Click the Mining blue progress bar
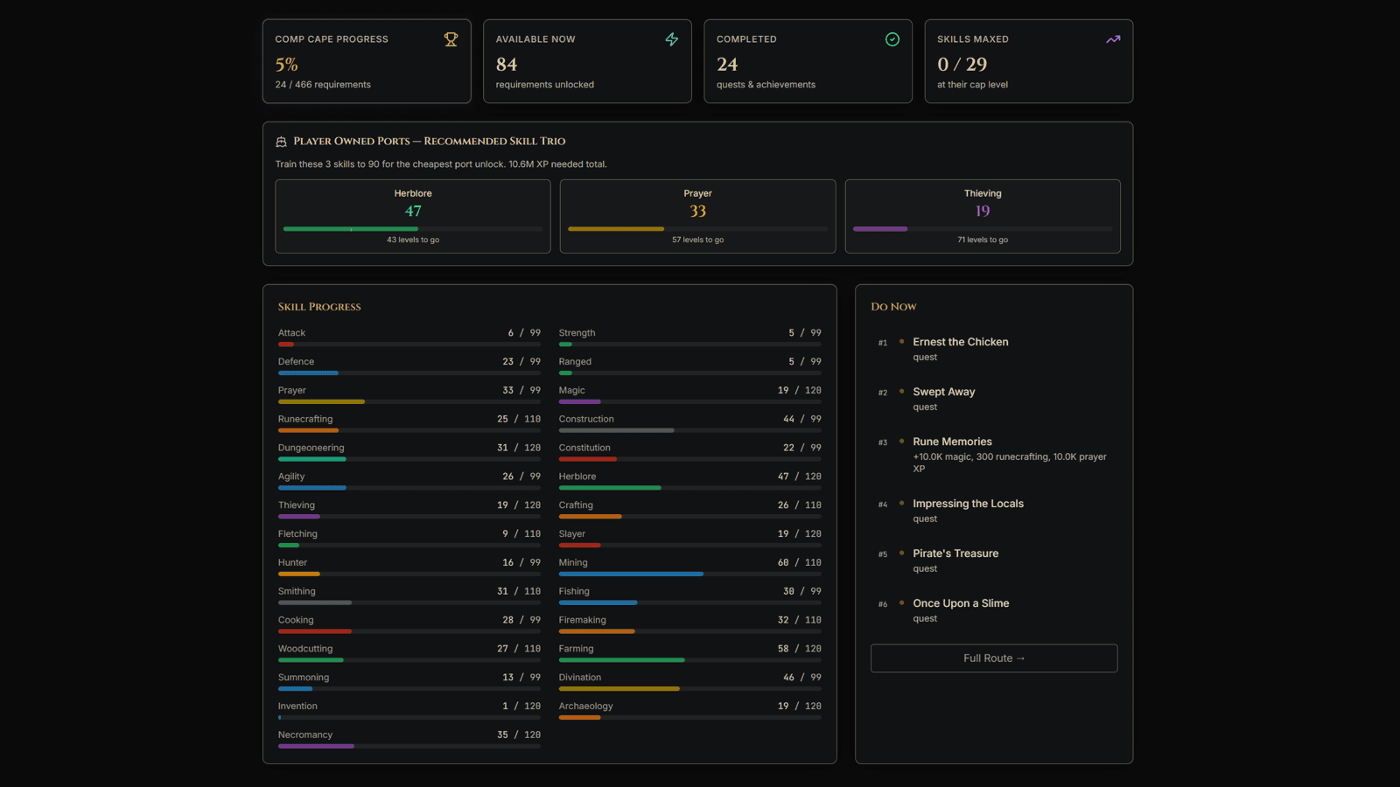Image resolution: width=1400 pixels, height=787 pixels. [631, 574]
